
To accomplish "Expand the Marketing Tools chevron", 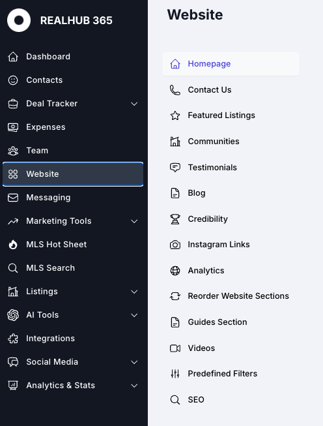I will point(134,221).
